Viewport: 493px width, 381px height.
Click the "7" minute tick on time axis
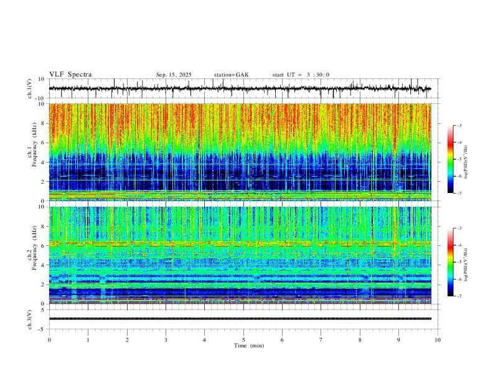click(321, 340)
